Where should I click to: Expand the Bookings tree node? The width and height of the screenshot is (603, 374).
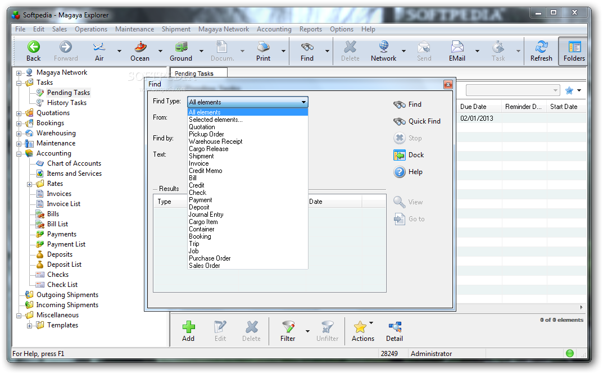pyautogui.click(x=19, y=124)
